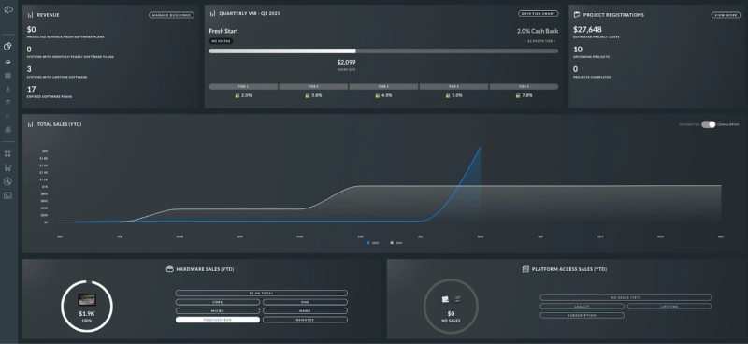
Task: Click the bar chart icon beside Revenue
Action: coord(31,15)
